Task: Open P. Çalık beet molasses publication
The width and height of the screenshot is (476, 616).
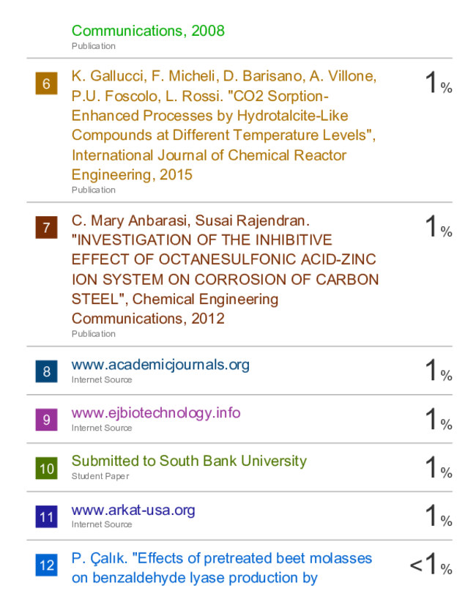Action: pyautogui.click(x=221, y=568)
